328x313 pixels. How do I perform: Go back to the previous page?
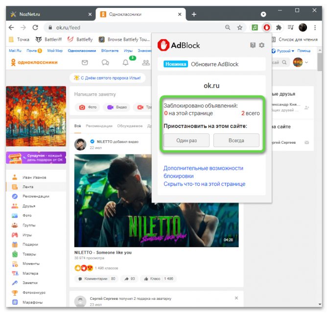12,27
